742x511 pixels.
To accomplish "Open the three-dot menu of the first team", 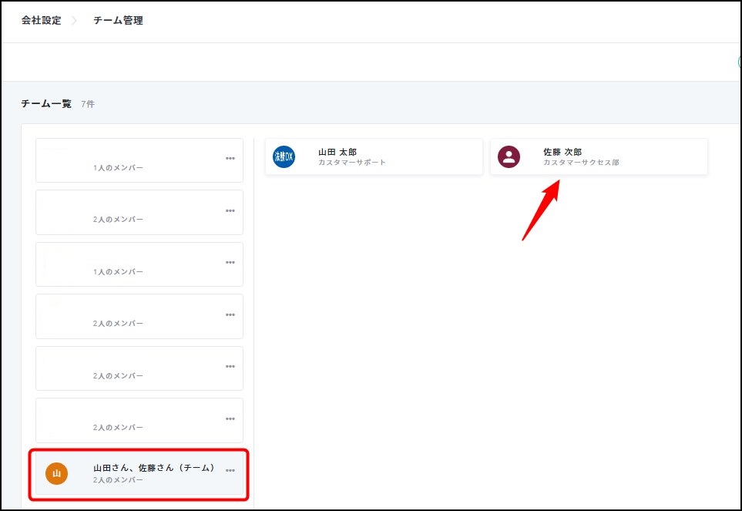I will (230, 159).
